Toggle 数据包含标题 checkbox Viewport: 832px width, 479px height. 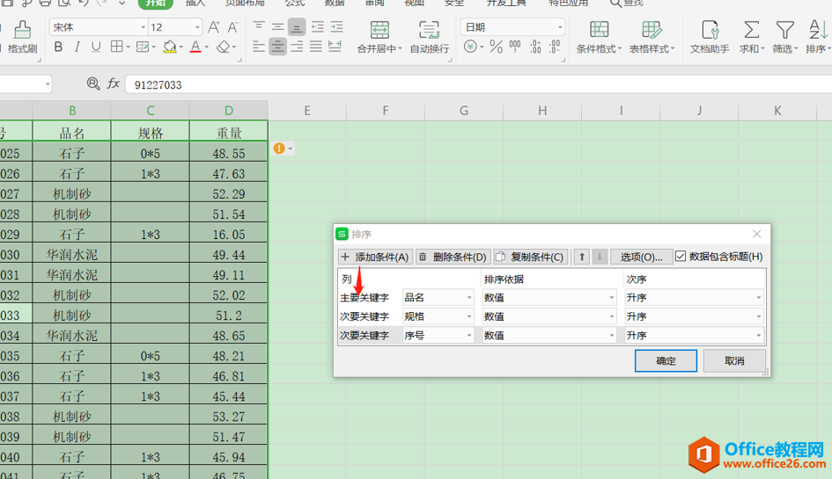[x=681, y=257]
